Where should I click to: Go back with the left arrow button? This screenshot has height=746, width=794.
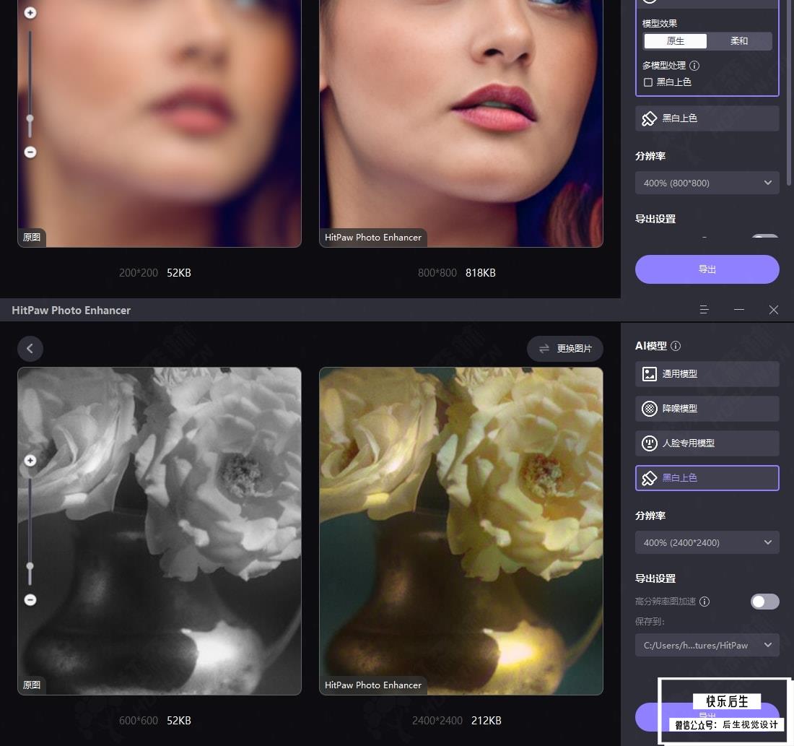(30, 349)
